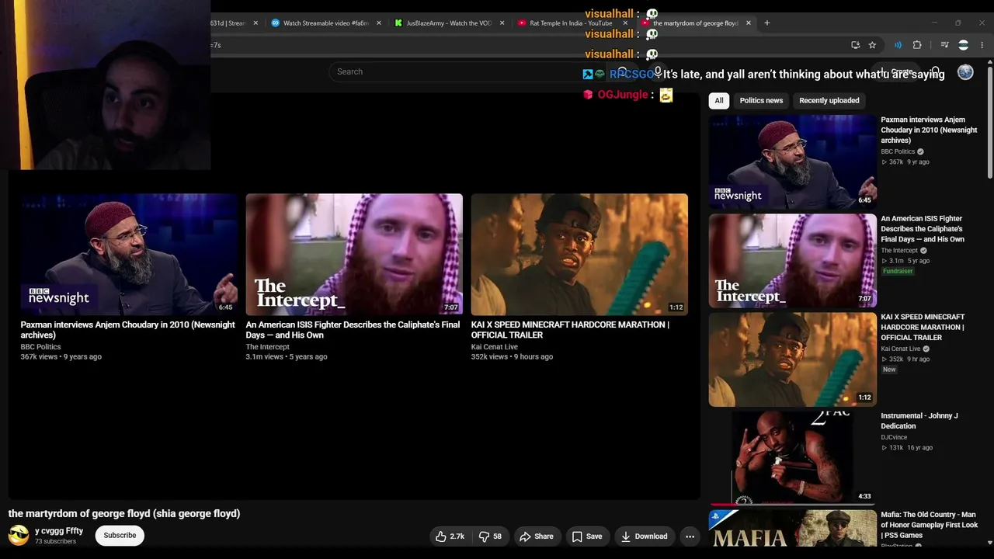Screen dimensions: 994x559
Task: Save the video to a playlist
Action: 587,536
